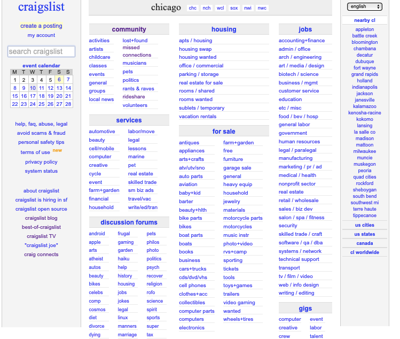The width and height of the screenshot is (400, 339).
Task: Open avoid scams & fraud page
Action: [x=41, y=133]
